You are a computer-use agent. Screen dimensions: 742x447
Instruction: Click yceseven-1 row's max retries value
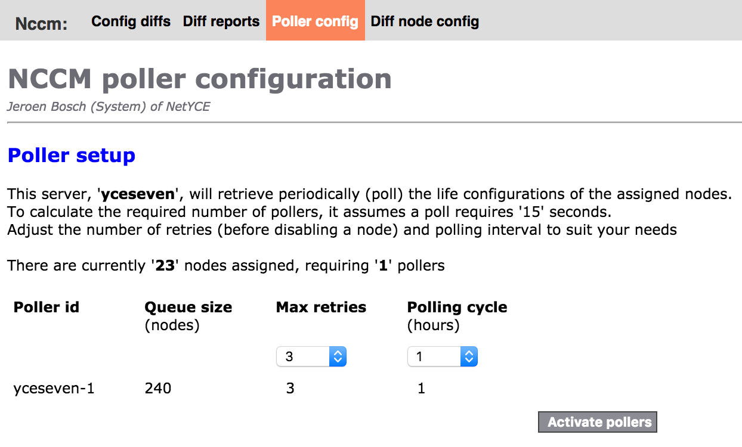(290, 389)
